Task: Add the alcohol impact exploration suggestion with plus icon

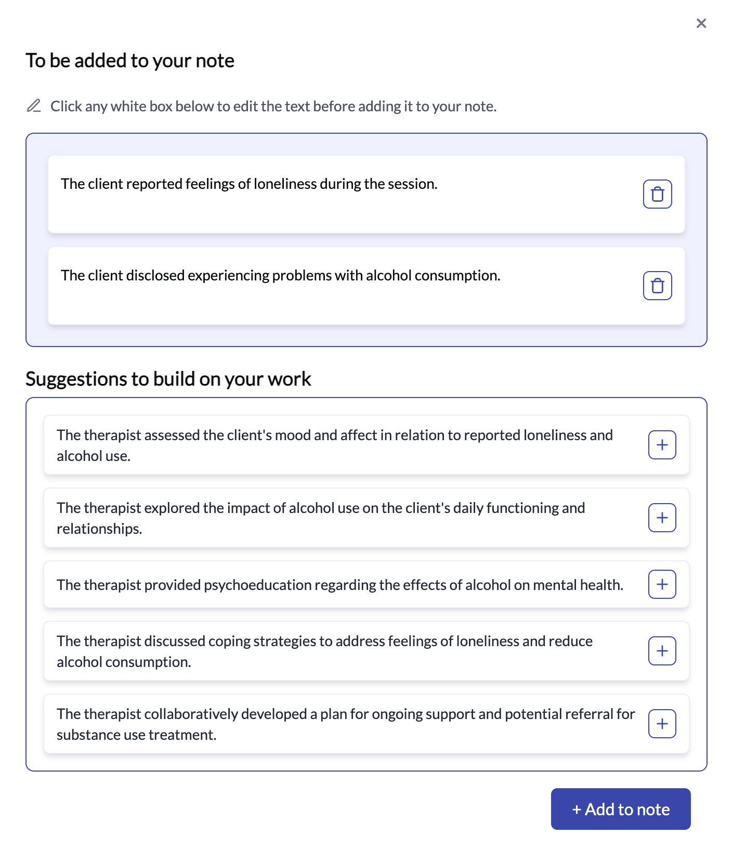Action: click(x=662, y=518)
